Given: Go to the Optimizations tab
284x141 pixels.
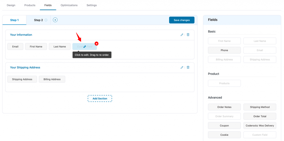Looking at the screenshot, I should coord(69,5).
